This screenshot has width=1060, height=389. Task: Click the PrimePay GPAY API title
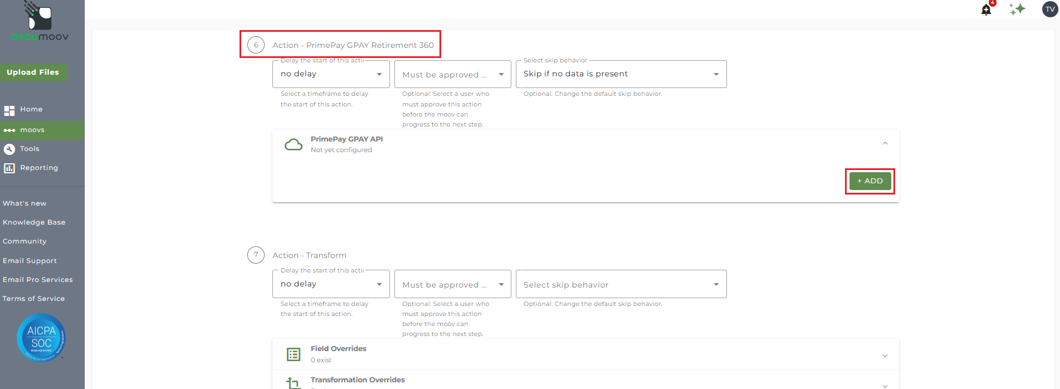point(347,139)
